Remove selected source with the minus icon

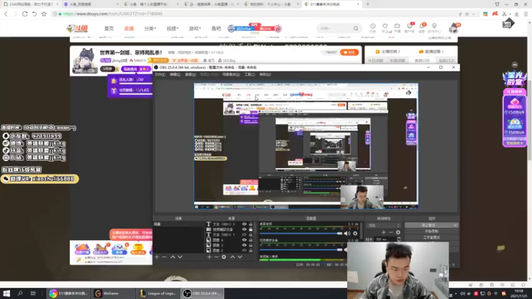(217, 257)
